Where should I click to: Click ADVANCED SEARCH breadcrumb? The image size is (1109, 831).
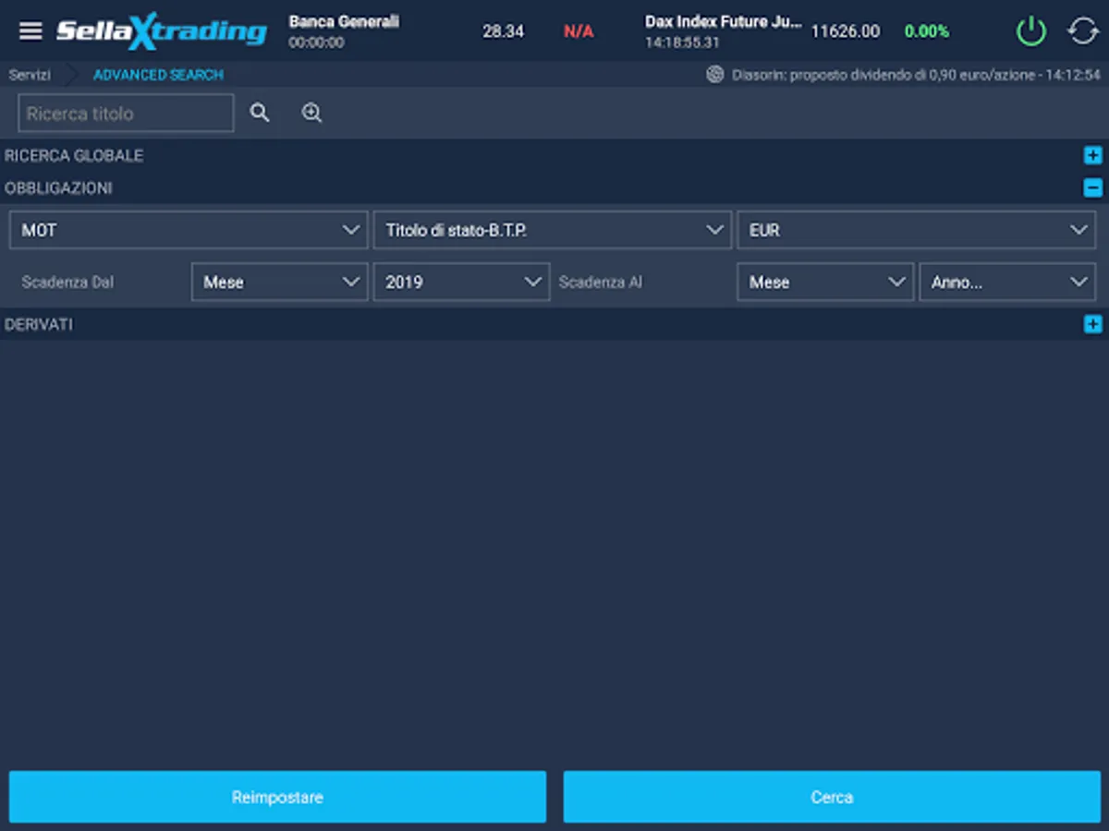coord(158,75)
